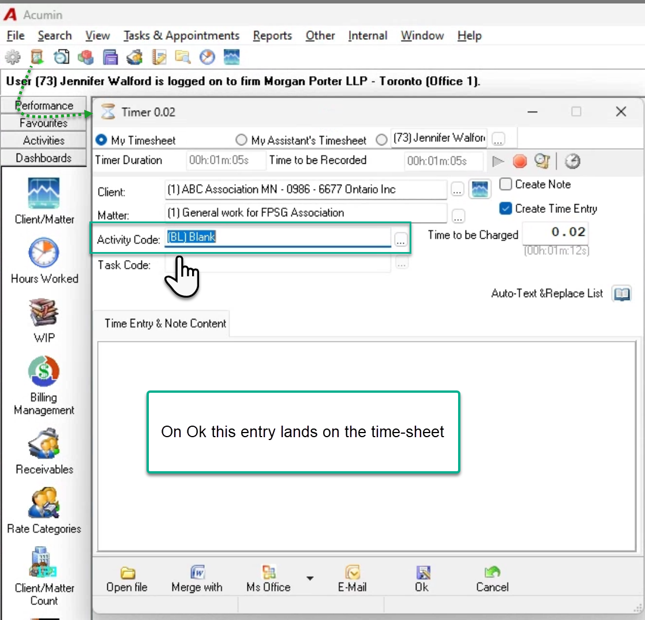This screenshot has height=620, width=645.
Task: Click the Timer Duration field
Action: 226,160
